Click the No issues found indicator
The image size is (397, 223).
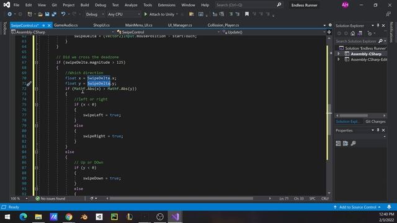(x=50, y=198)
